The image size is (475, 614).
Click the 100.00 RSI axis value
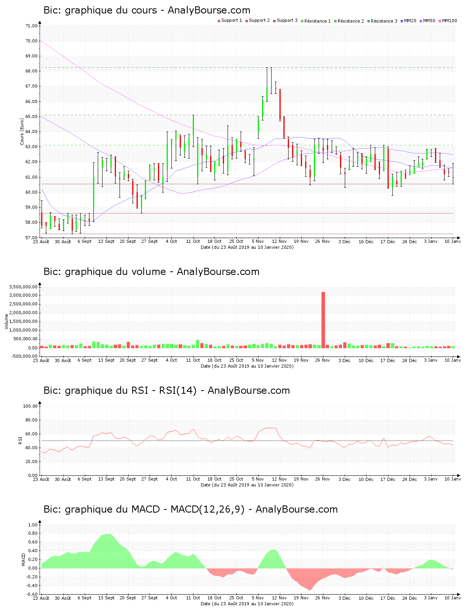30,406
